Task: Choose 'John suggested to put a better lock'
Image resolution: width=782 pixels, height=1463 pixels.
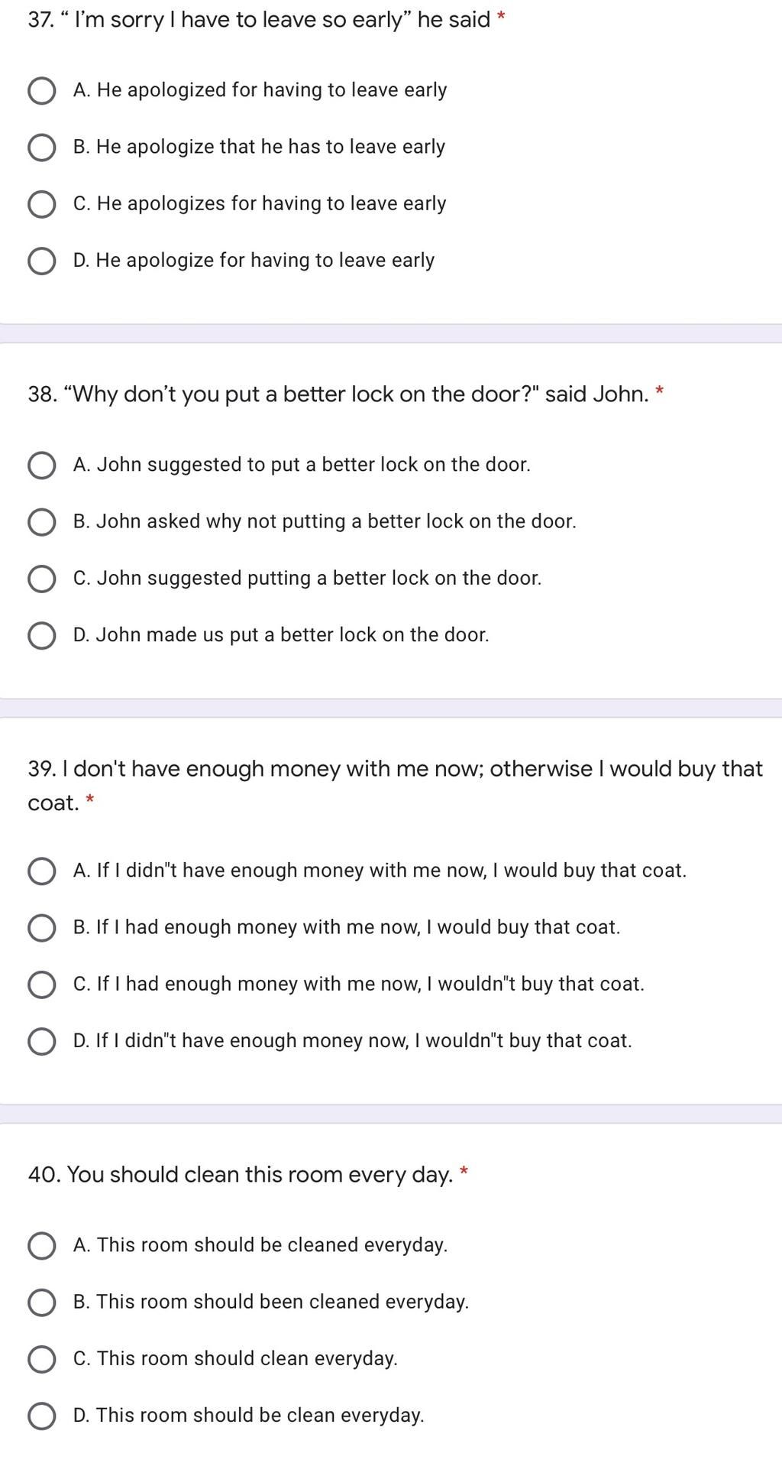Action: click(41, 465)
